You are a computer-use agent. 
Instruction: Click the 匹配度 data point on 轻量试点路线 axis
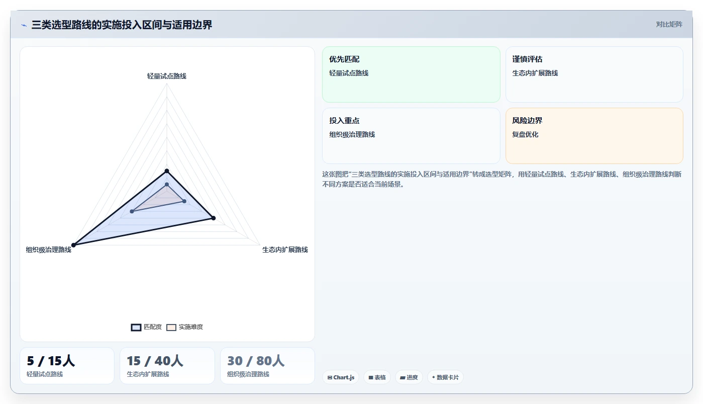click(x=167, y=171)
